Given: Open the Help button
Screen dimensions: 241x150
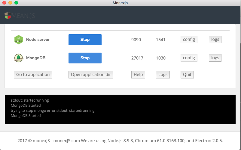Looking at the screenshot, I should [x=138, y=75].
